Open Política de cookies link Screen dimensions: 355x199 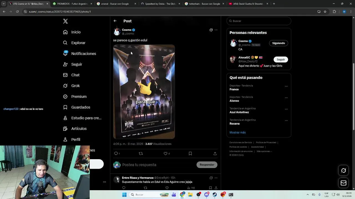[238, 147]
